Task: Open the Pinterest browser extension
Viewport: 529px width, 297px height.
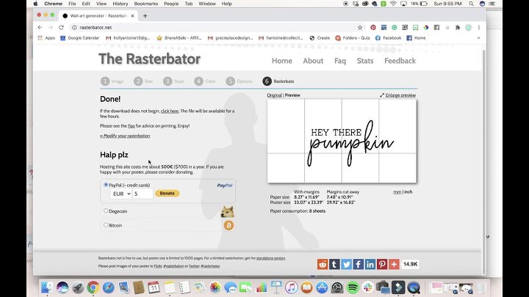Action: coord(373,28)
